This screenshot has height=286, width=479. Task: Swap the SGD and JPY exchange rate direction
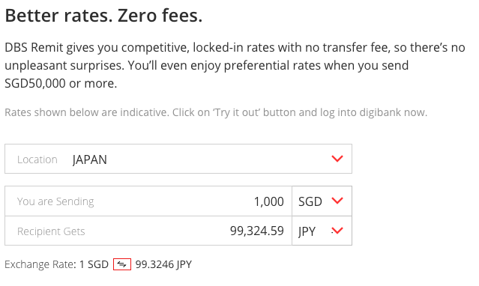click(122, 264)
